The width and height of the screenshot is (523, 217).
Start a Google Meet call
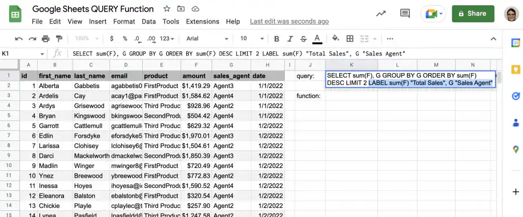431,14
